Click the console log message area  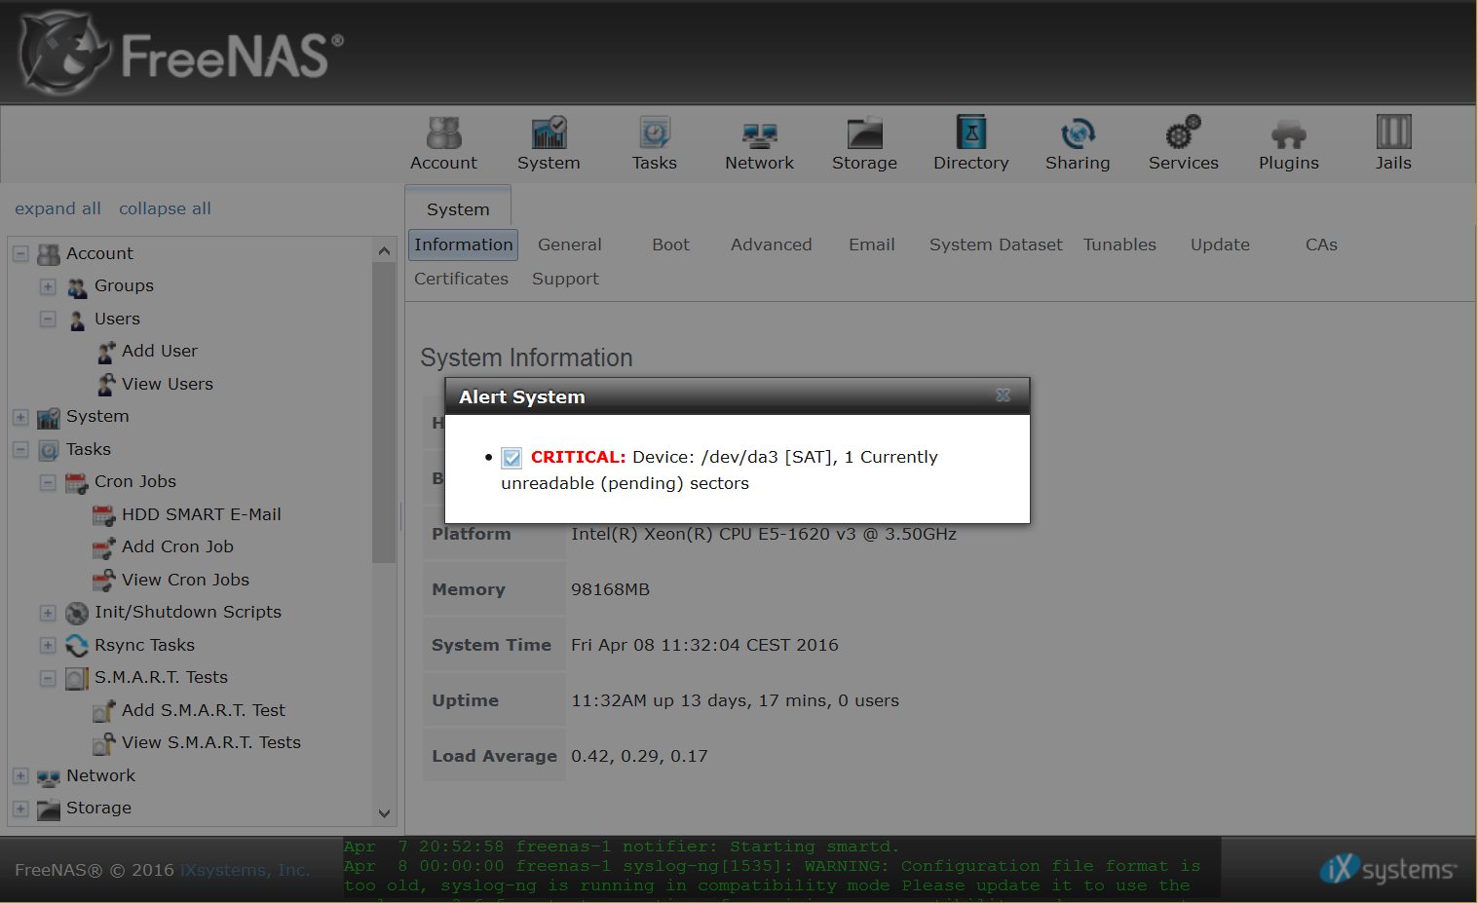point(781,867)
